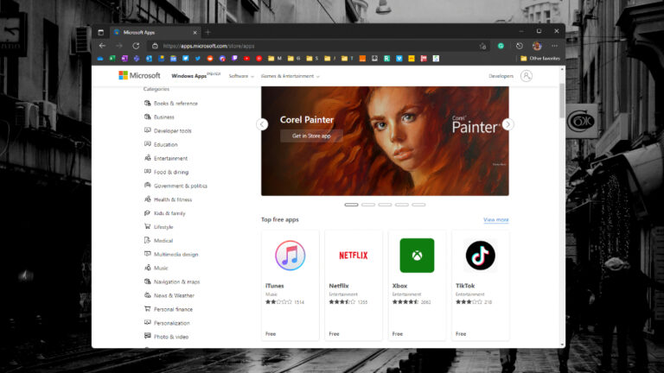The image size is (664, 373).
Task: Open the green Grammarly extension icon
Action: tap(501, 46)
